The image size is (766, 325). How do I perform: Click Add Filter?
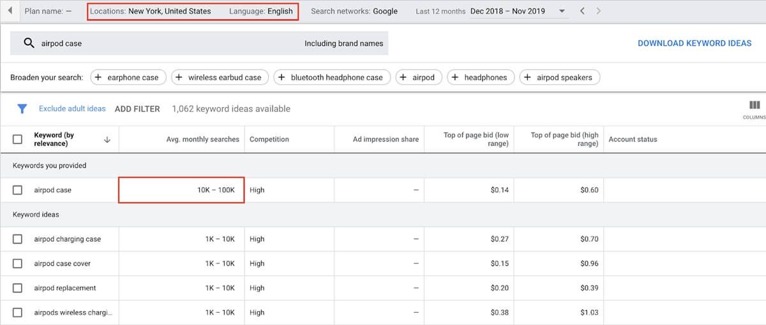pos(137,109)
